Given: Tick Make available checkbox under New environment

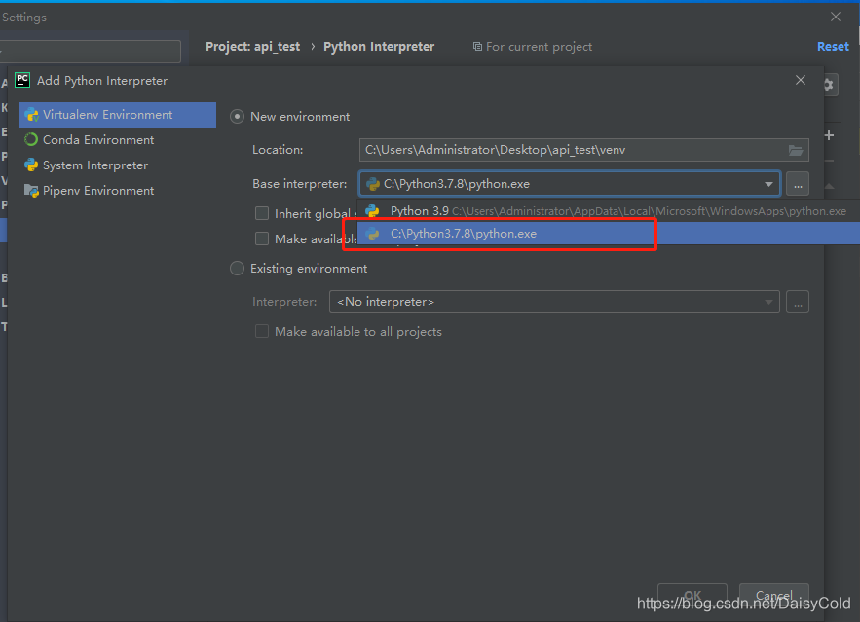Looking at the screenshot, I should [262, 238].
